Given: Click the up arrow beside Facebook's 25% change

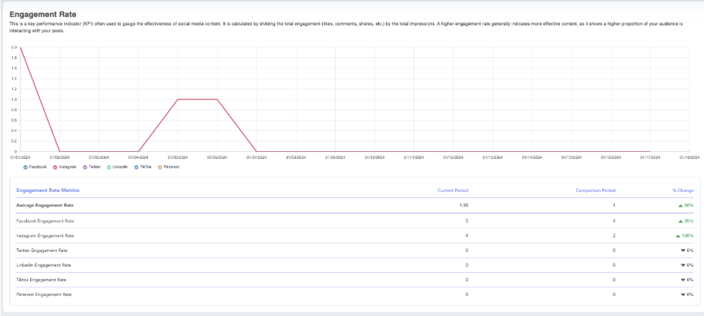Looking at the screenshot, I should [x=681, y=220].
